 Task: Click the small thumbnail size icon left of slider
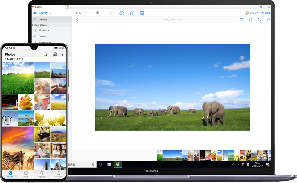(x=76, y=13)
